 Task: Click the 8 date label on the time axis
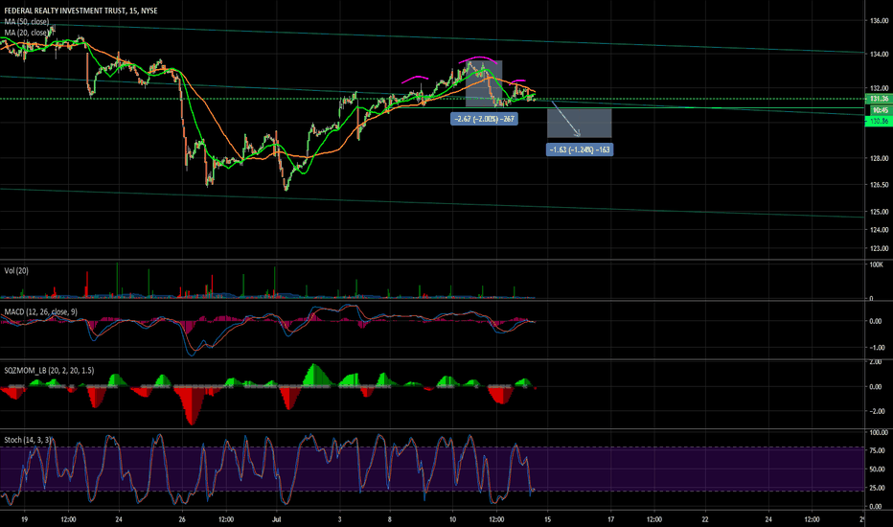pyautogui.click(x=390, y=519)
